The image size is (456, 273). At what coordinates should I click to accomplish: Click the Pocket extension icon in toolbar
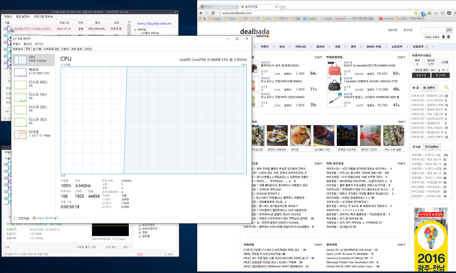click(449, 13)
